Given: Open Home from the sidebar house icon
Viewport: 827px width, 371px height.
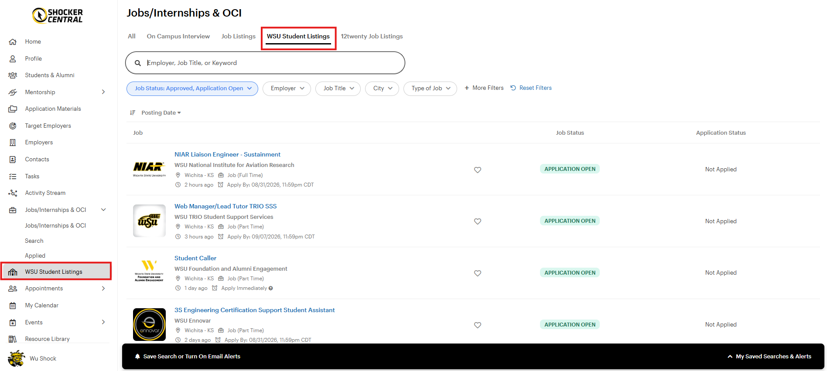Looking at the screenshot, I should pyautogui.click(x=13, y=42).
